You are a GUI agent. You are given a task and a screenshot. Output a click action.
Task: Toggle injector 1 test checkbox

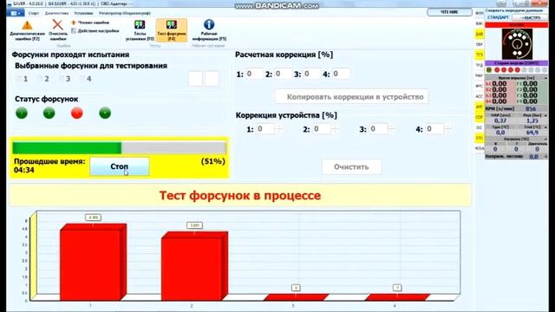(x=19, y=79)
